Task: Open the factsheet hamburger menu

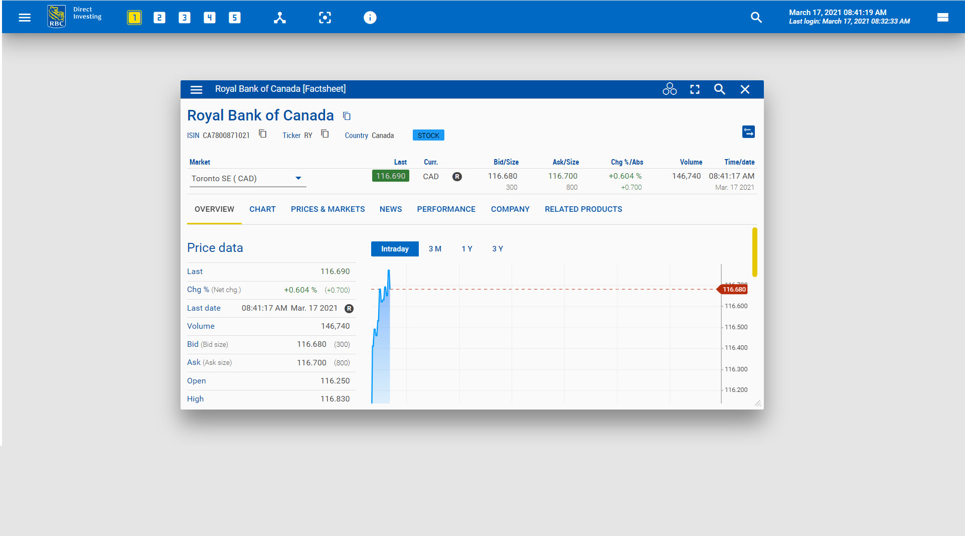Action: 196,89
